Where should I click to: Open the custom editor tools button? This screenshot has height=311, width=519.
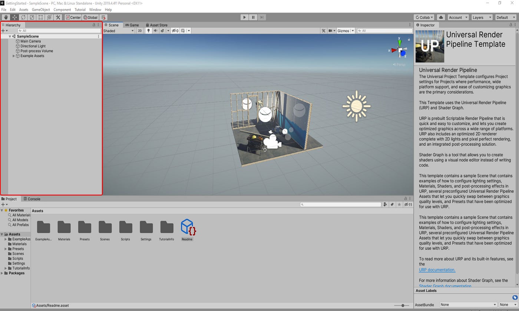click(58, 17)
